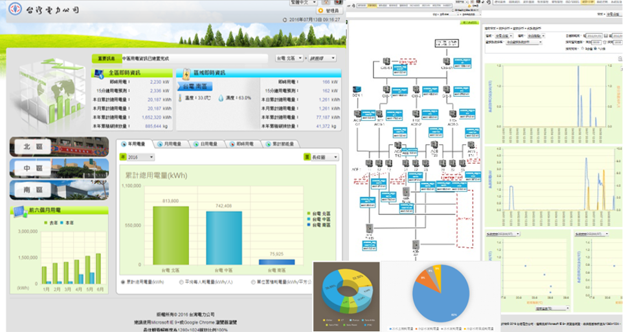Open the 2016 year dropdown

tap(136, 157)
